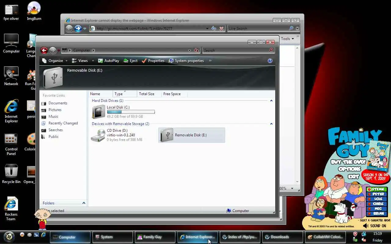Click Live Search box in Internet Explorer
391x244 pixels.
point(258,29)
